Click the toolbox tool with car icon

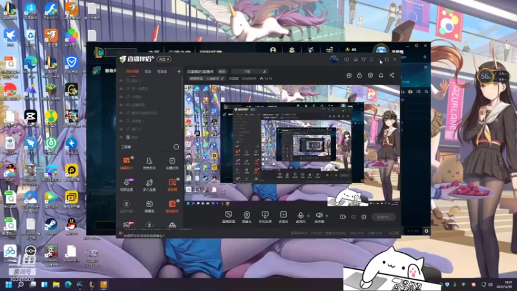pyautogui.click(x=172, y=225)
